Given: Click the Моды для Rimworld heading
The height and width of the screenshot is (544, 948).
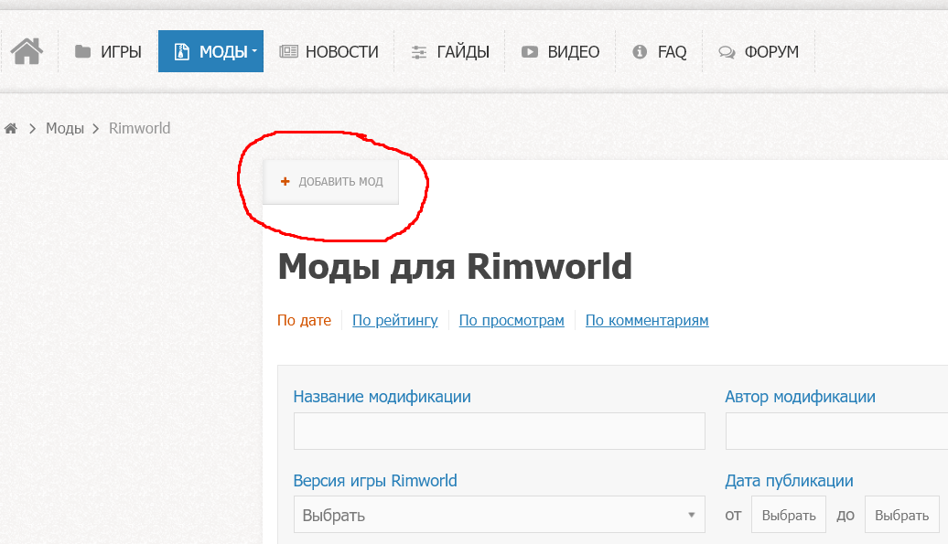Looking at the screenshot, I should (x=455, y=266).
